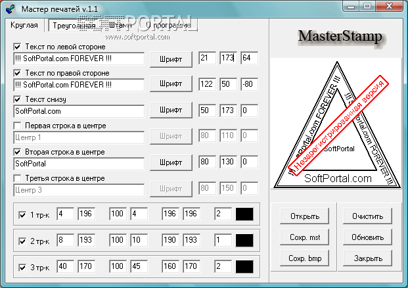Screen dimensions: 408x288
Task: Click Шрифт button for right side text
Action: [171, 84]
